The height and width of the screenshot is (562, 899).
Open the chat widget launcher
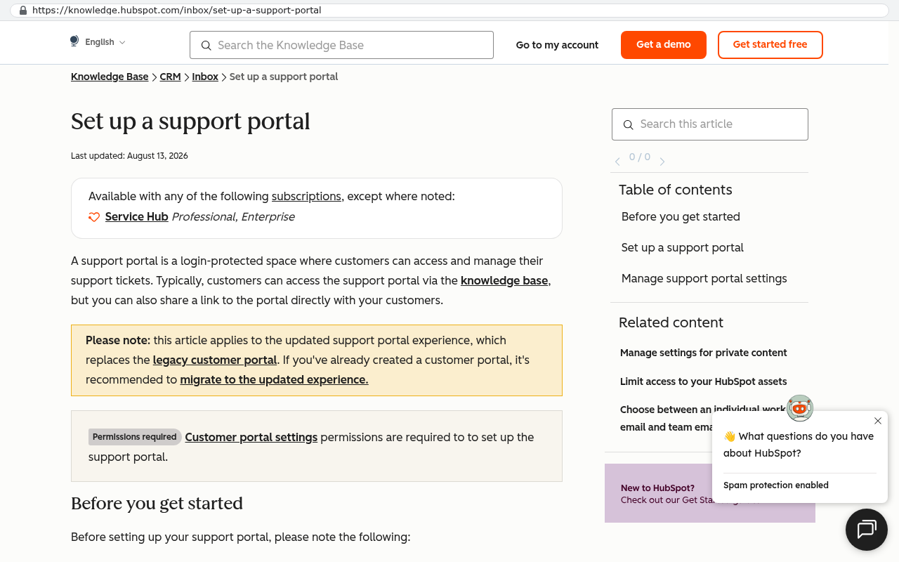pos(867,529)
